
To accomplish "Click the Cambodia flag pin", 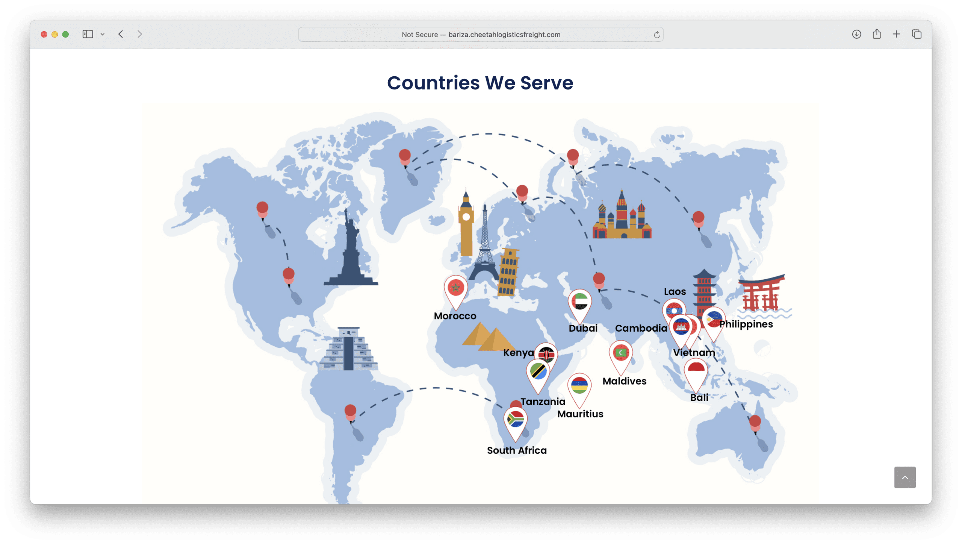I will tap(681, 327).
